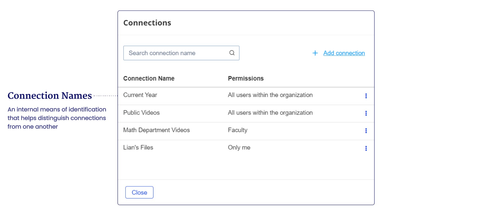
Task: Select the Current Year connection name
Action: [140, 95]
